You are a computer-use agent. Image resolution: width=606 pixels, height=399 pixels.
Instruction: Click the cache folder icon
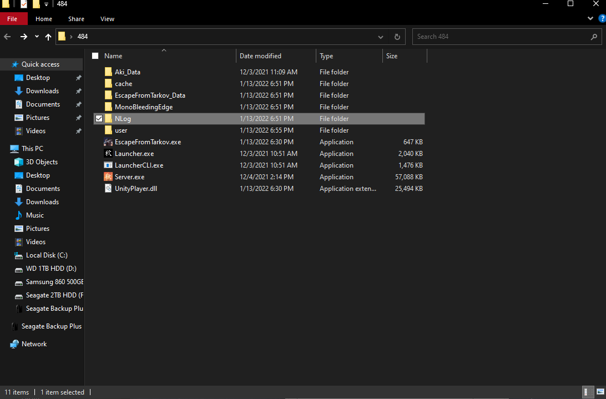[108, 83]
